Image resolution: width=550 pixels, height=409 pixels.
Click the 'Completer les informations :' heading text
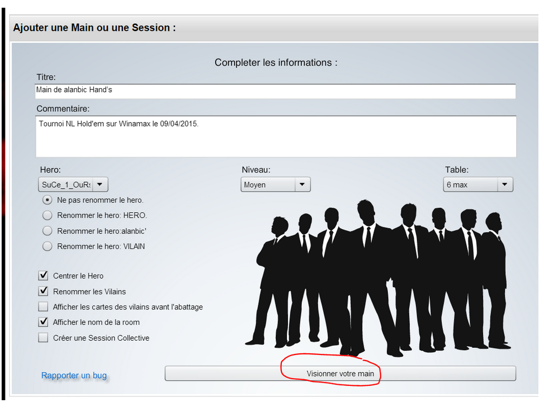coord(276,62)
